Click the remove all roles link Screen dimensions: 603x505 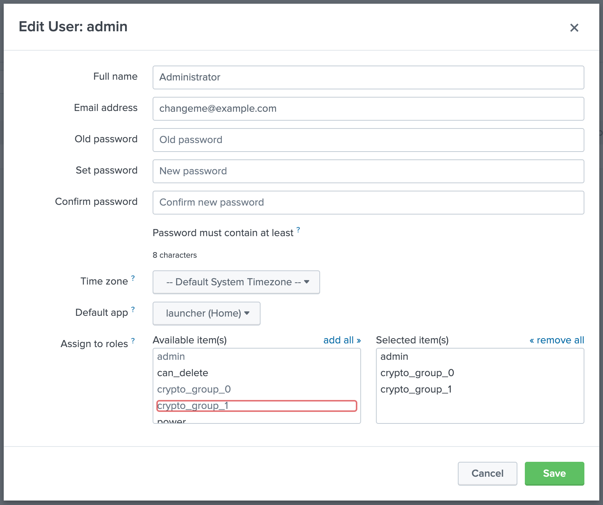556,340
